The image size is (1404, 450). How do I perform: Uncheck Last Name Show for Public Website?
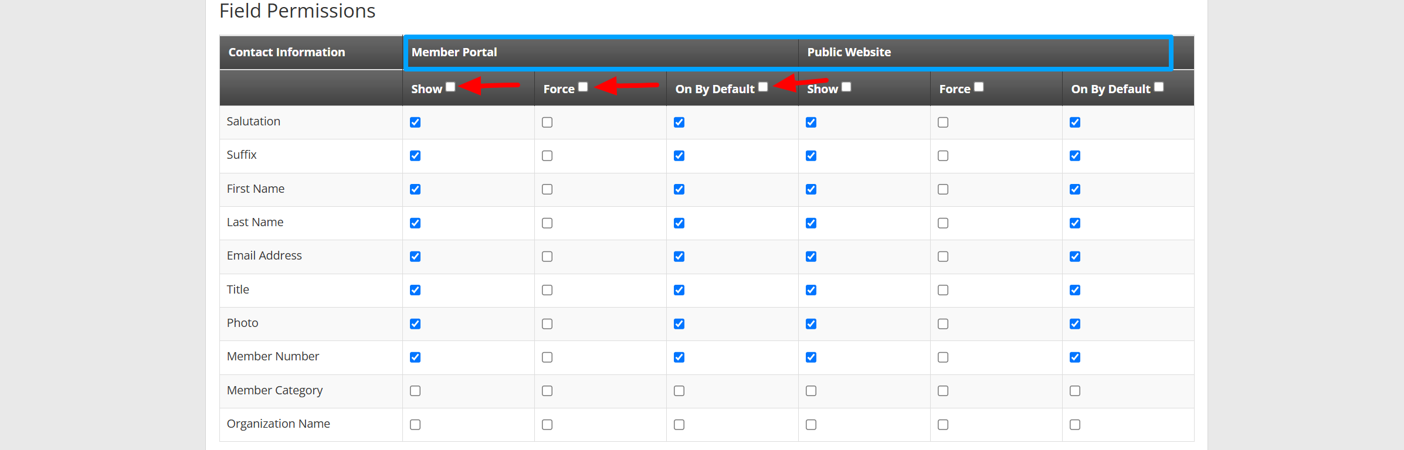811,223
